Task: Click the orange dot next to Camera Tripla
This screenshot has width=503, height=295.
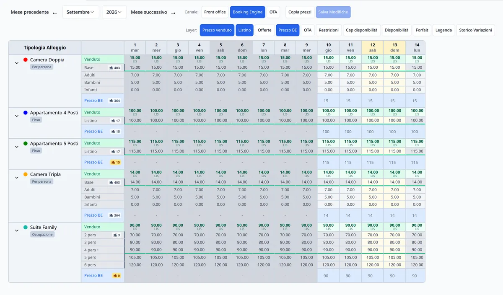Action: click(x=26, y=174)
